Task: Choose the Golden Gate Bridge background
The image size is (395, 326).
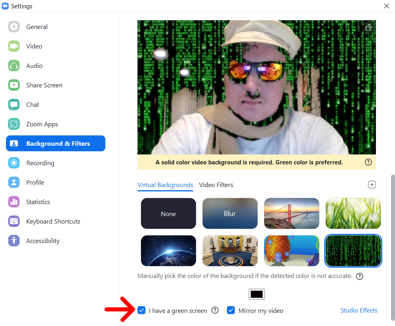Action: point(292,214)
